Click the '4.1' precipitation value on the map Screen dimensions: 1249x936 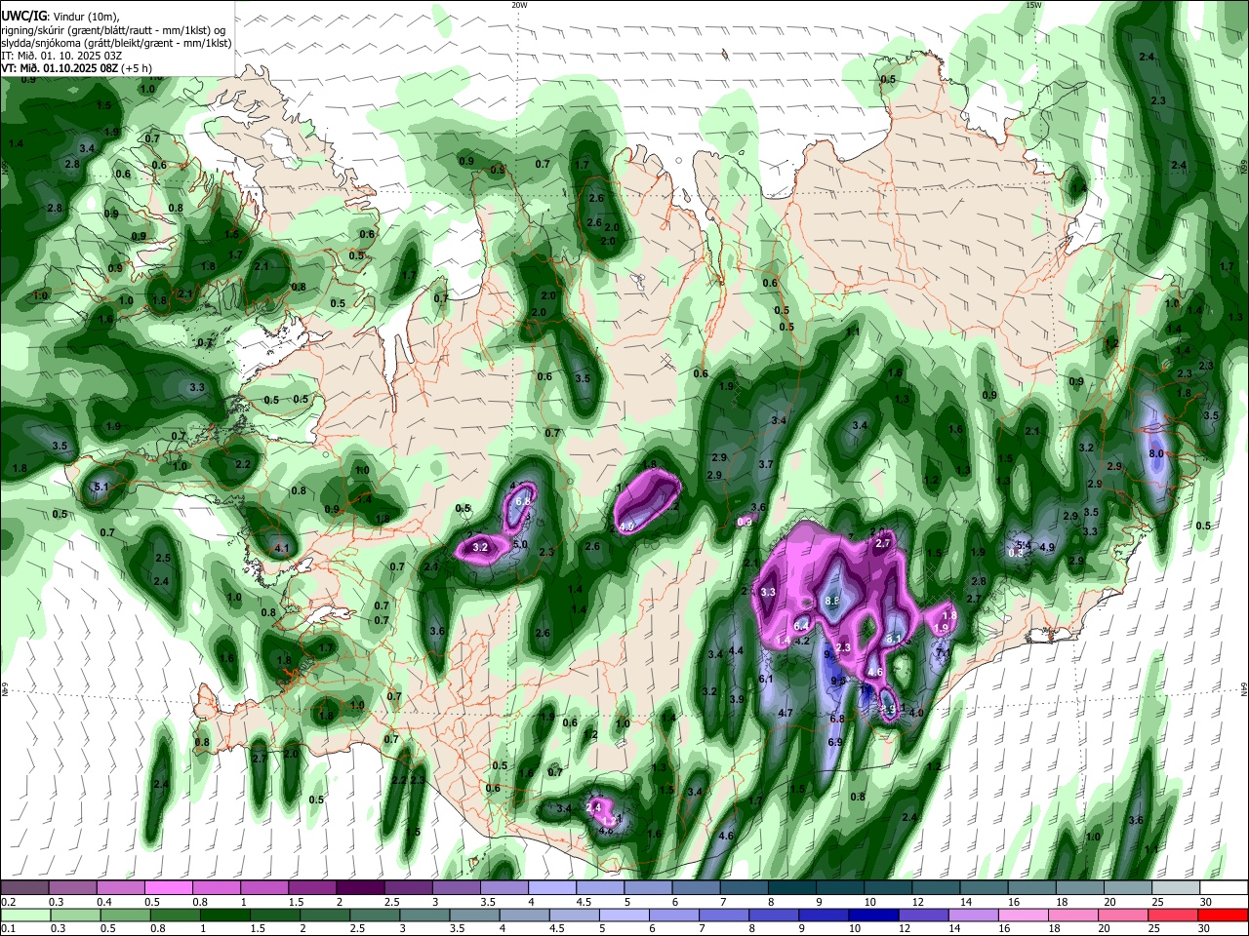click(282, 549)
